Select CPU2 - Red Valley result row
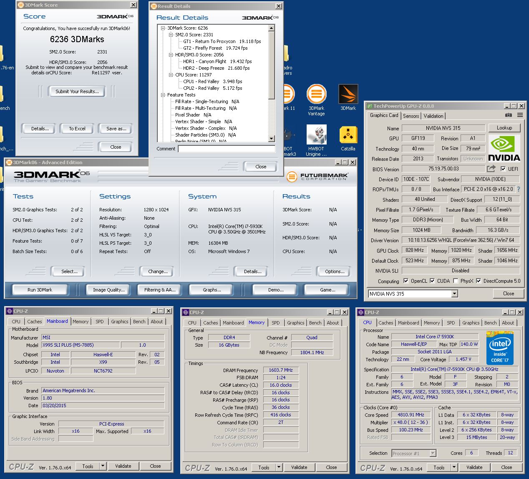The image size is (529, 479). (213, 88)
